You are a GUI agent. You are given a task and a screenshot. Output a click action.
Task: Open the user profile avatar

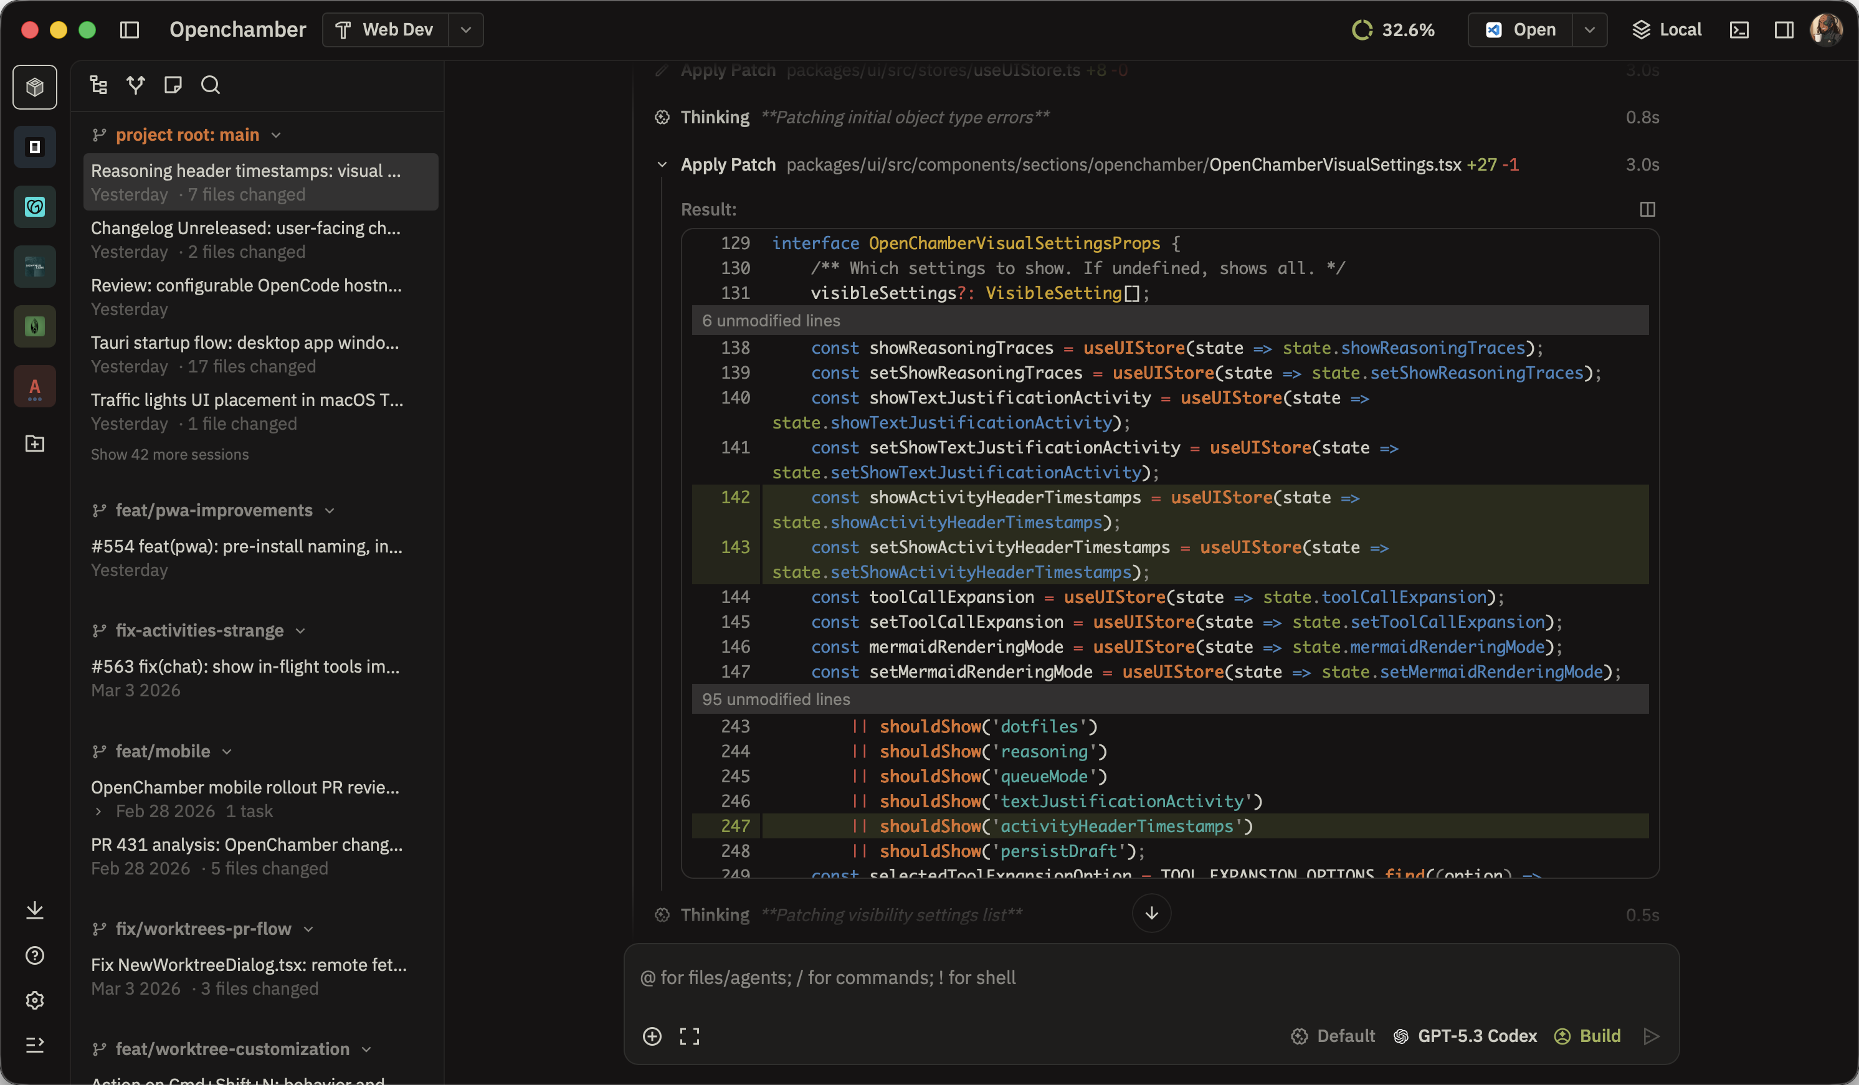1826,29
